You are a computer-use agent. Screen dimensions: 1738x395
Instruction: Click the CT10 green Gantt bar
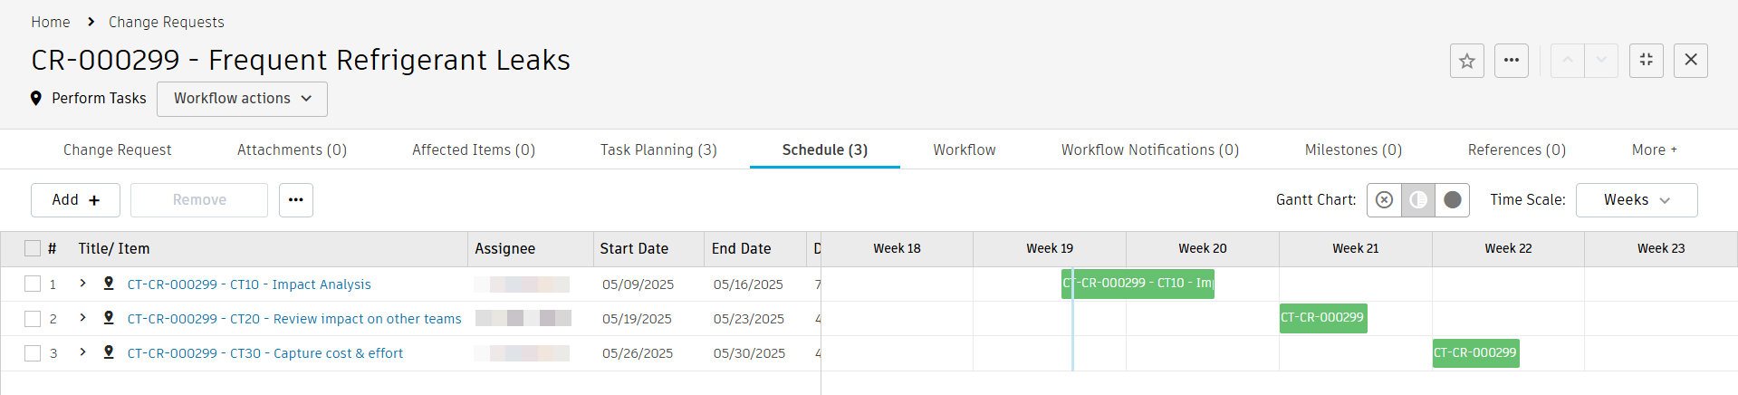pyautogui.click(x=1138, y=284)
